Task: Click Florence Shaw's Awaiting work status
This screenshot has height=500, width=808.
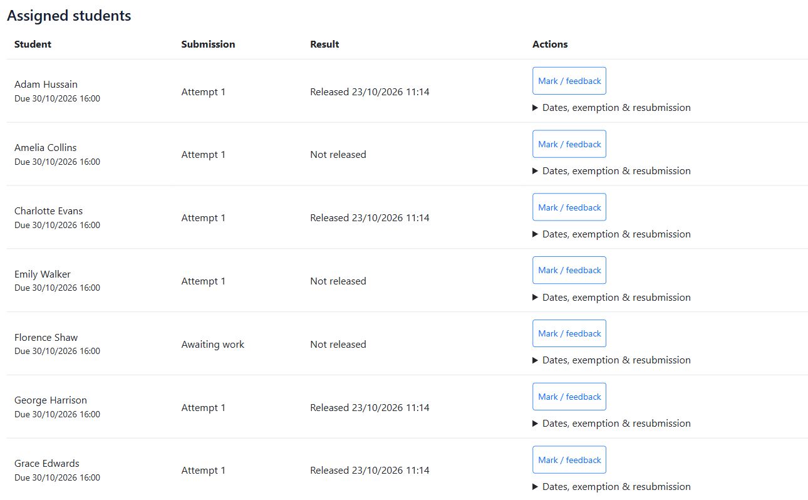Action: point(213,345)
